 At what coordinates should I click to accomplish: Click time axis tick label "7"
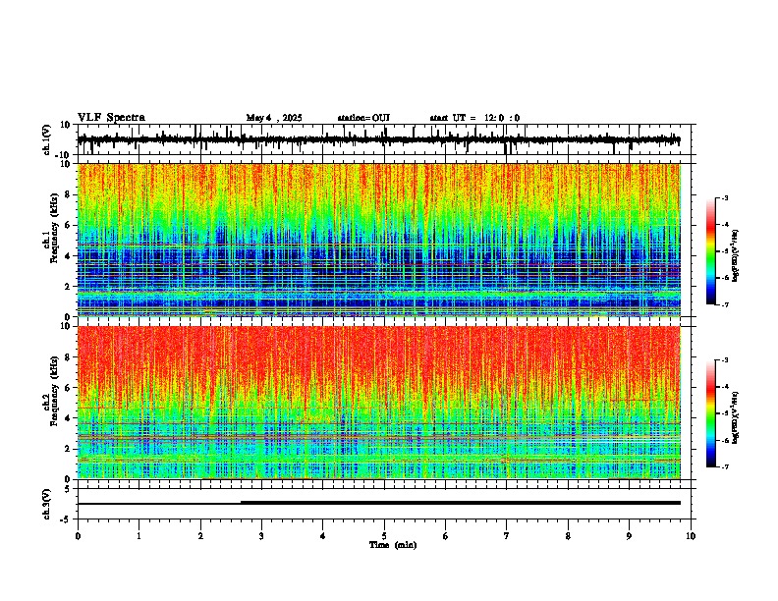[x=507, y=536]
